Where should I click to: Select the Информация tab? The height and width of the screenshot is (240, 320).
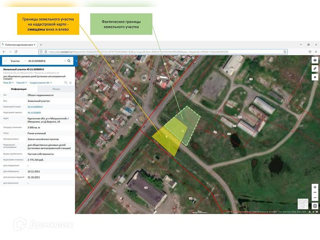tap(19, 89)
